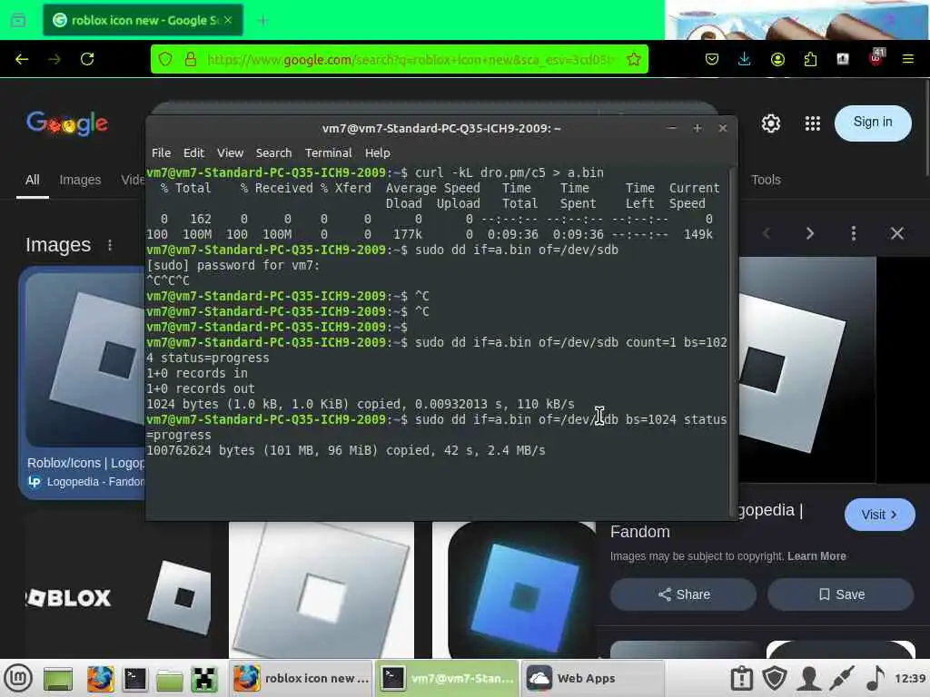Open the terminal Edit menu
The image size is (930, 697).
click(193, 152)
